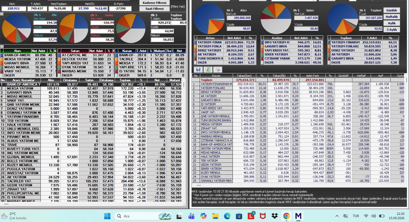
Task: Save the takas table with the diskette icon
Action: coord(198,69)
